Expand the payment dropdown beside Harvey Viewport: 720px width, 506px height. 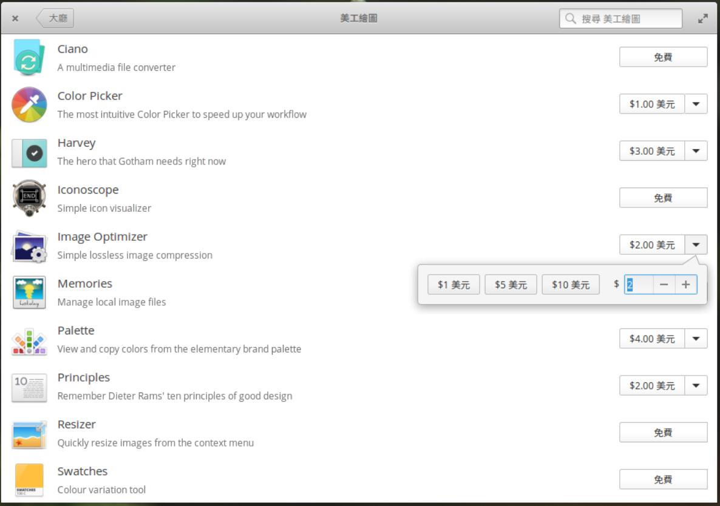[x=696, y=150]
